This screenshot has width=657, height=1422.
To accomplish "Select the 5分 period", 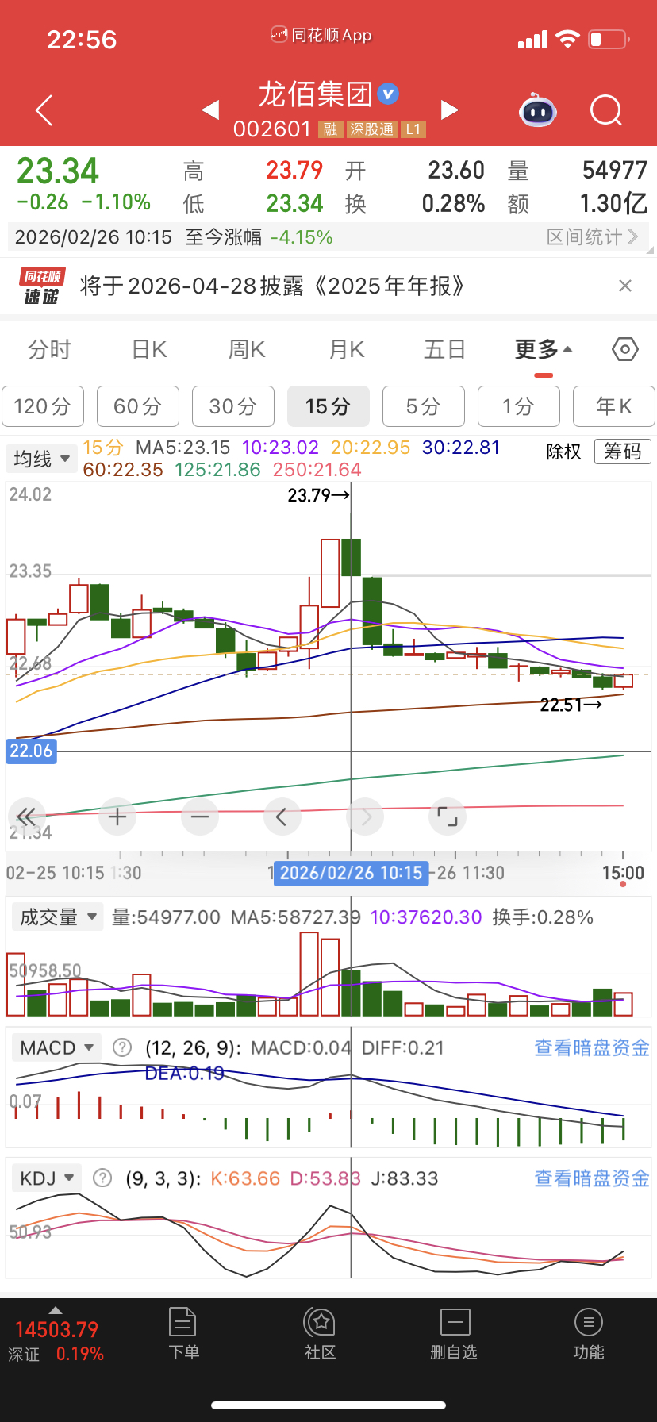I will click(424, 406).
